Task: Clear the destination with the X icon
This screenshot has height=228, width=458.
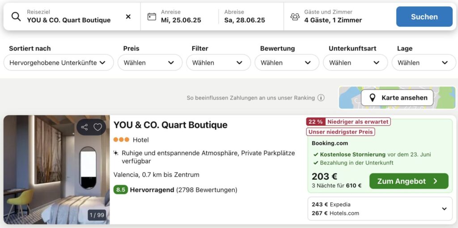Action: (x=128, y=17)
